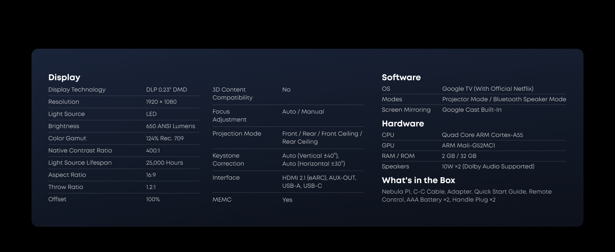Select the MEMC row label

[x=222, y=199]
